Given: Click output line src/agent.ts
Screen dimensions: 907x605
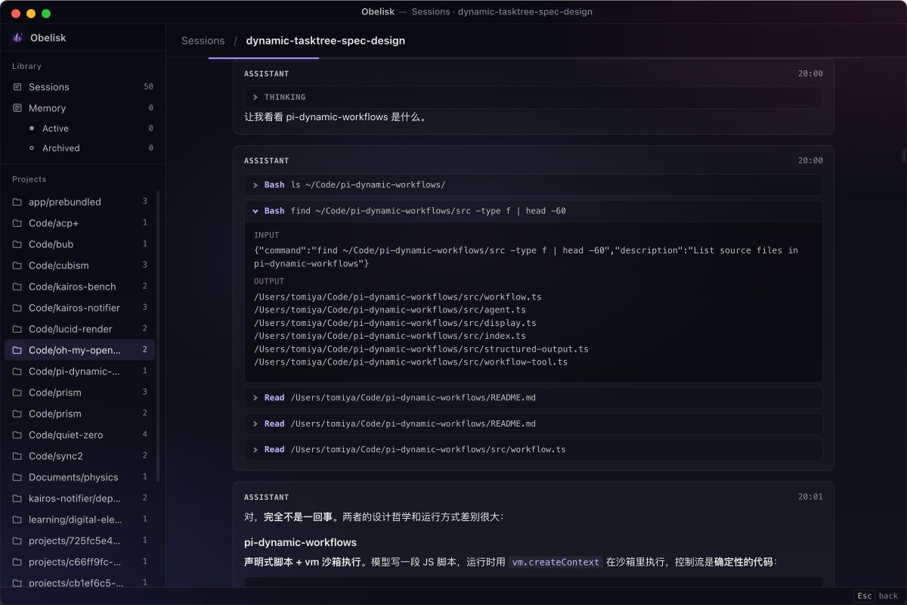Looking at the screenshot, I should pyautogui.click(x=390, y=310).
